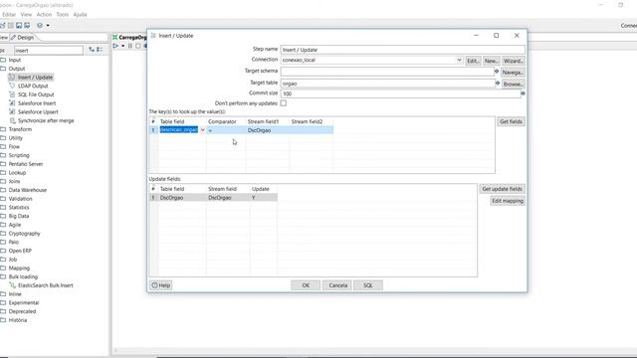
Task: Click the expand-all tree icon beside the search box
Action: click(x=92, y=50)
